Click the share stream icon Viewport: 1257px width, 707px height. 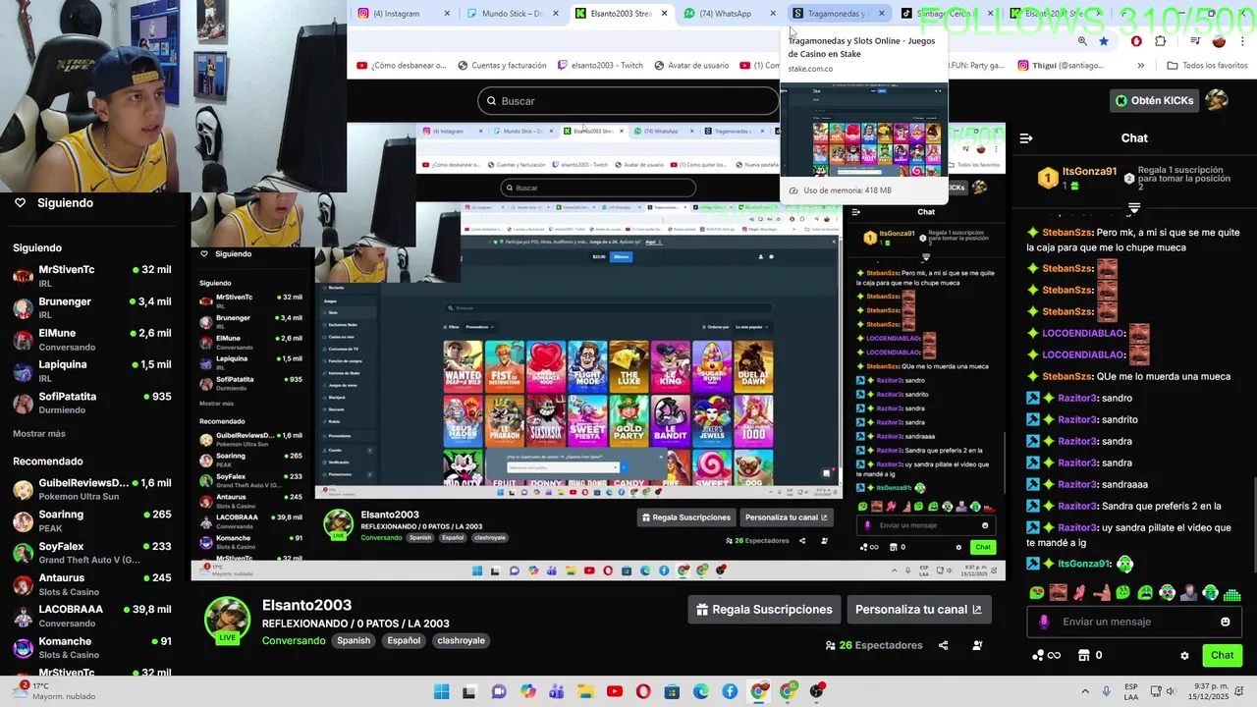click(x=944, y=645)
